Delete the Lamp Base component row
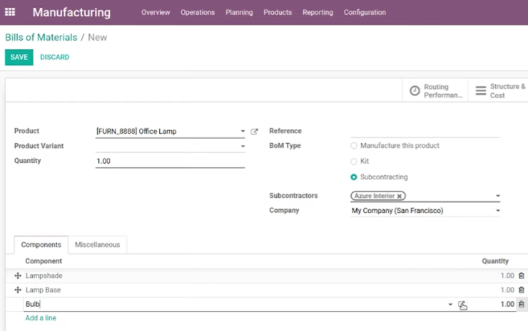This screenshot has height=331, width=528. coord(522,290)
